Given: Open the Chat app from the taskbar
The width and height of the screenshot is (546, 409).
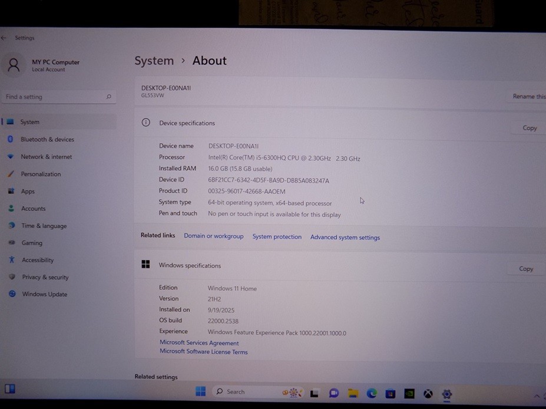Looking at the screenshot, I should (334, 393).
